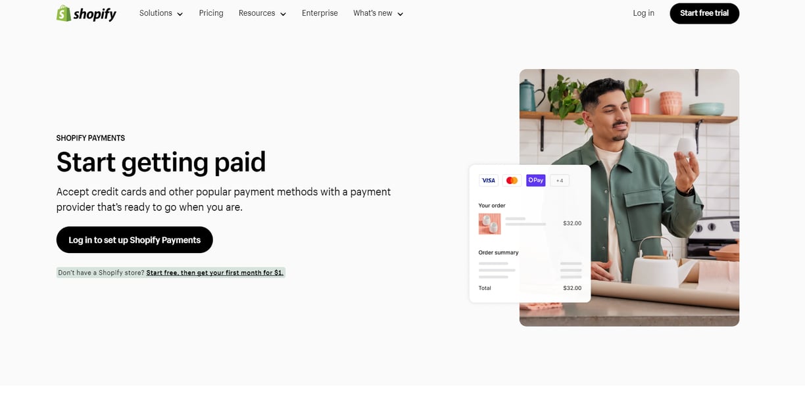This screenshot has width=805, height=393.
Task: Click the Order summary card
Action: click(x=530, y=233)
